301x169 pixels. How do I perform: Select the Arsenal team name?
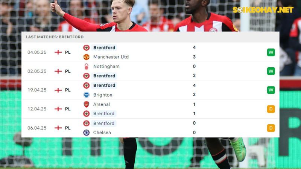(x=102, y=104)
